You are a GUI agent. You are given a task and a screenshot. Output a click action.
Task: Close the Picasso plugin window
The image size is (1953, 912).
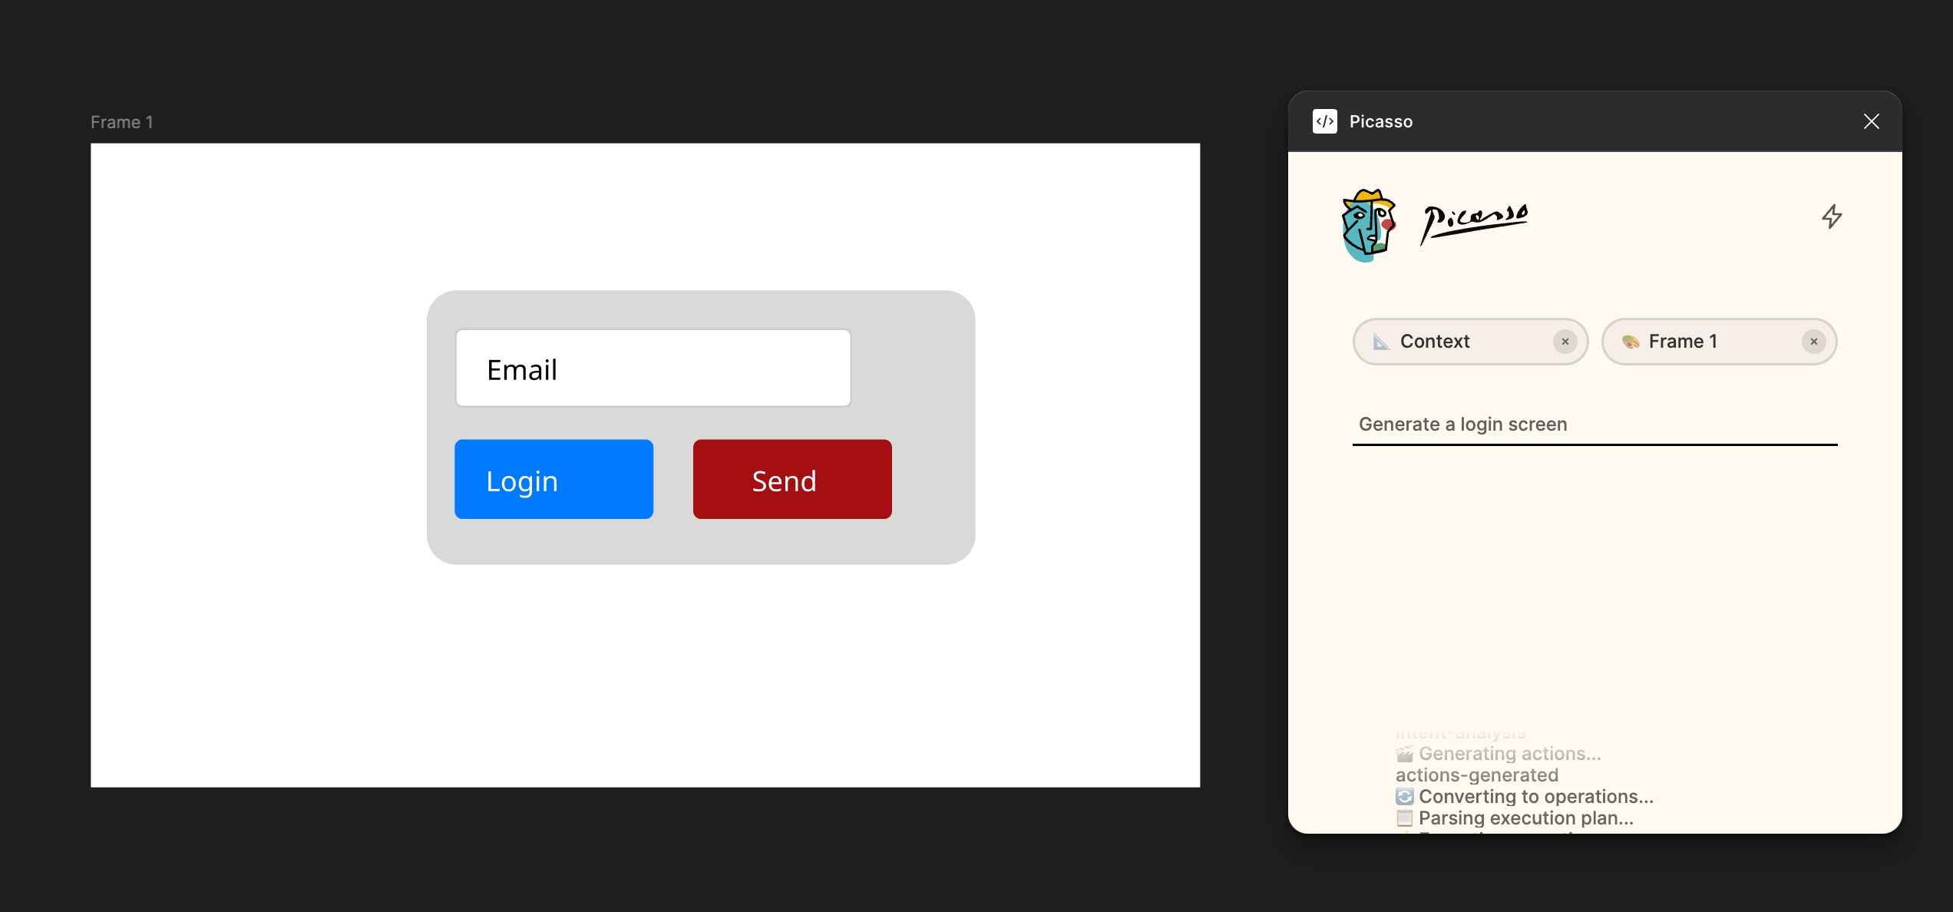tap(1871, 121)
